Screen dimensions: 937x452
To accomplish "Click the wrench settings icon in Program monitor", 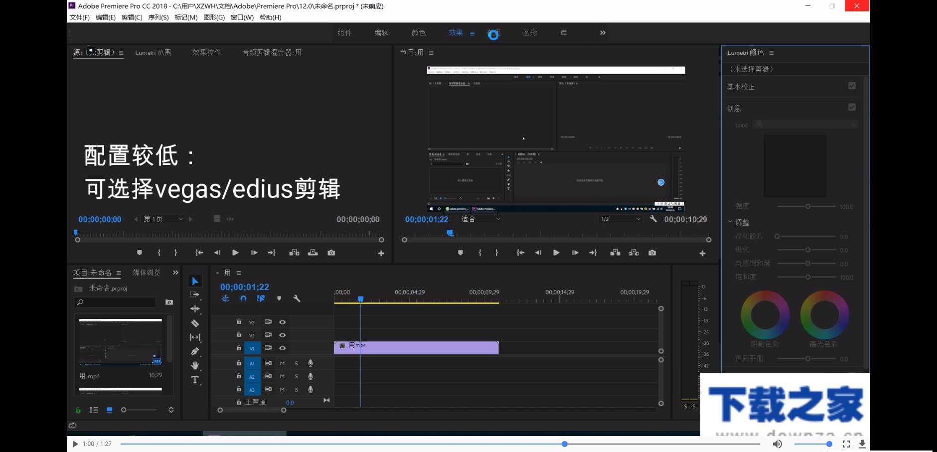I will tap(654, 219).
